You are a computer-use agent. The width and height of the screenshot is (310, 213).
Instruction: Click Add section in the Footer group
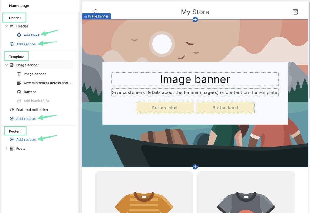(26, 140)
